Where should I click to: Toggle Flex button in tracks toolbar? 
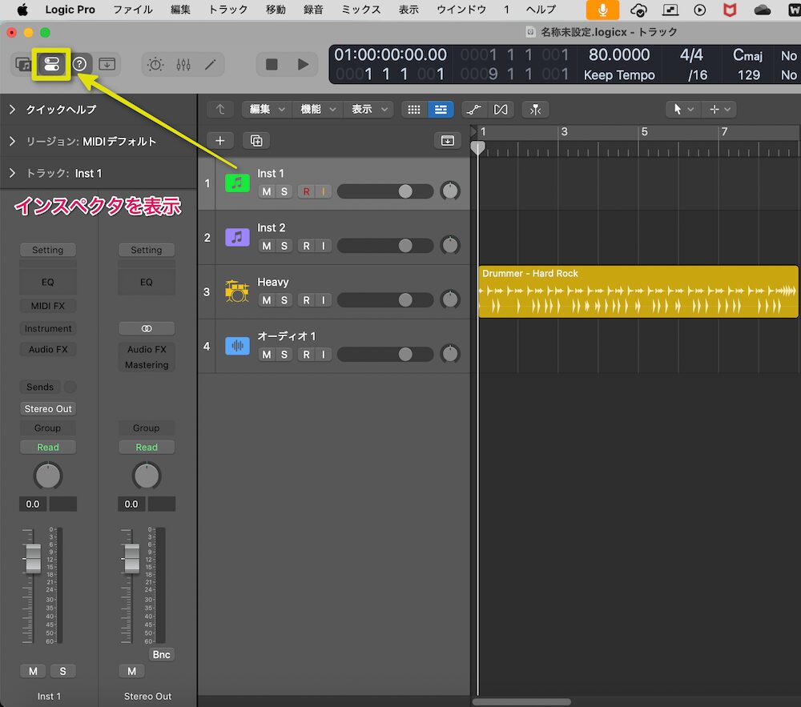coord(501,109)
